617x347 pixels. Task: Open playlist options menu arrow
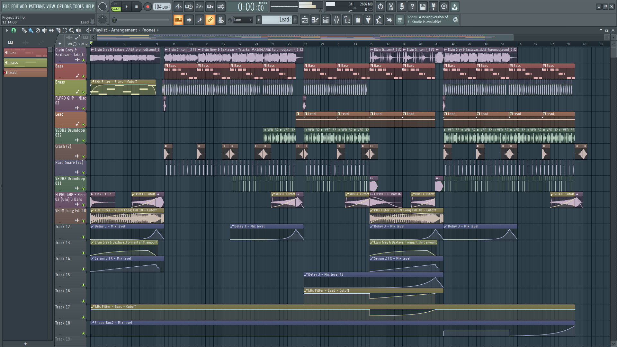pyautogui.click(x=7, y=30)
